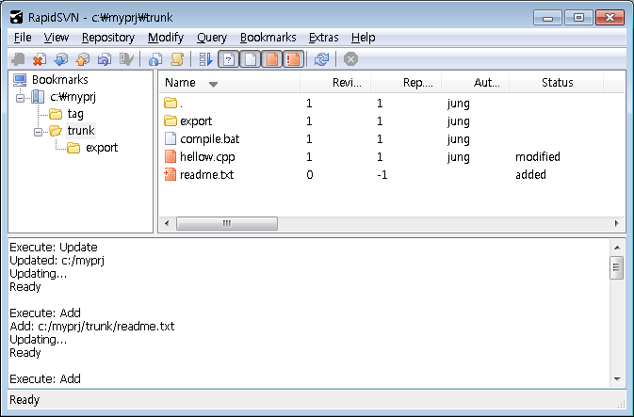Click the Revert toolbar icon
This screenshot has width=634, height=417.
point(105,59)
